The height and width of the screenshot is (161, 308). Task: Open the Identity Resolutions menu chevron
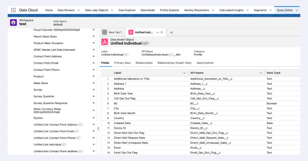(x=213, y=10)
